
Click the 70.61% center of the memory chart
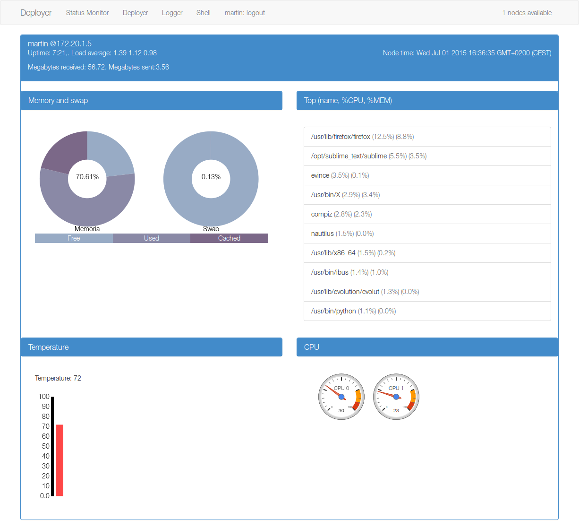[87, 179]
